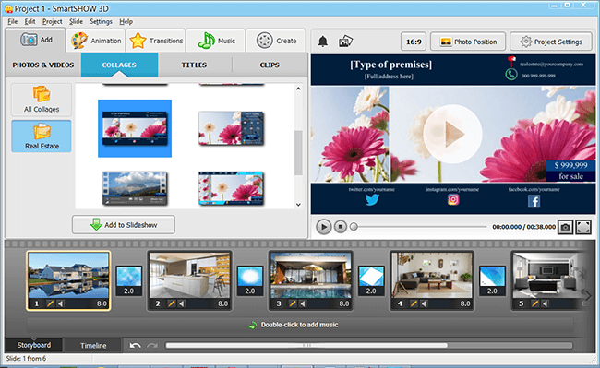The height and width of the screenshot is (368, 600).
Task: Open the Settings menu
Action: point(101,21)
